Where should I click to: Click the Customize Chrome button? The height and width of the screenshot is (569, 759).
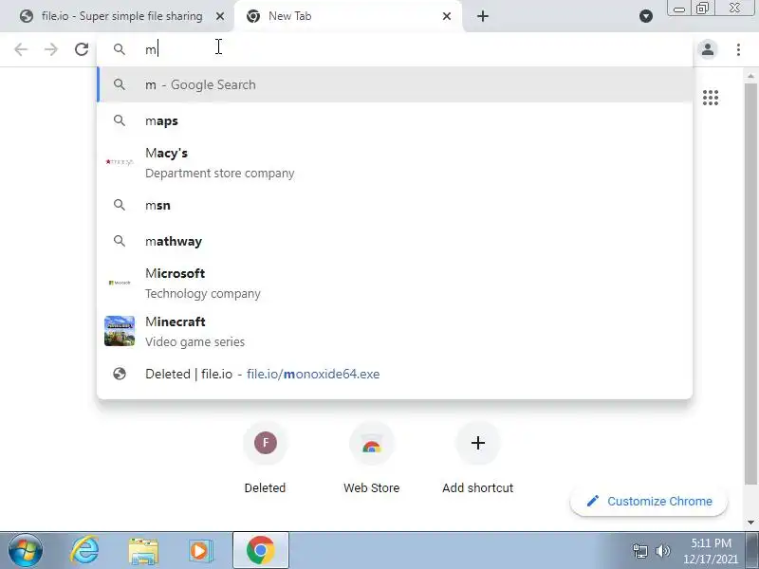click(x=649, y=502)
